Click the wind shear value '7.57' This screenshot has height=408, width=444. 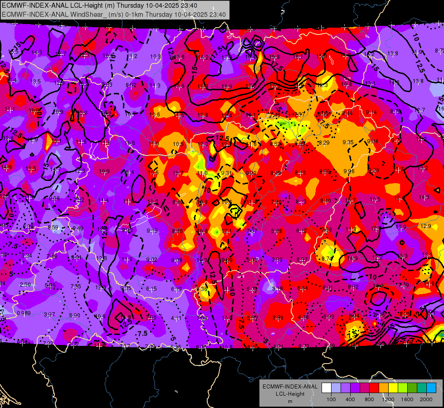pos(300,114)
